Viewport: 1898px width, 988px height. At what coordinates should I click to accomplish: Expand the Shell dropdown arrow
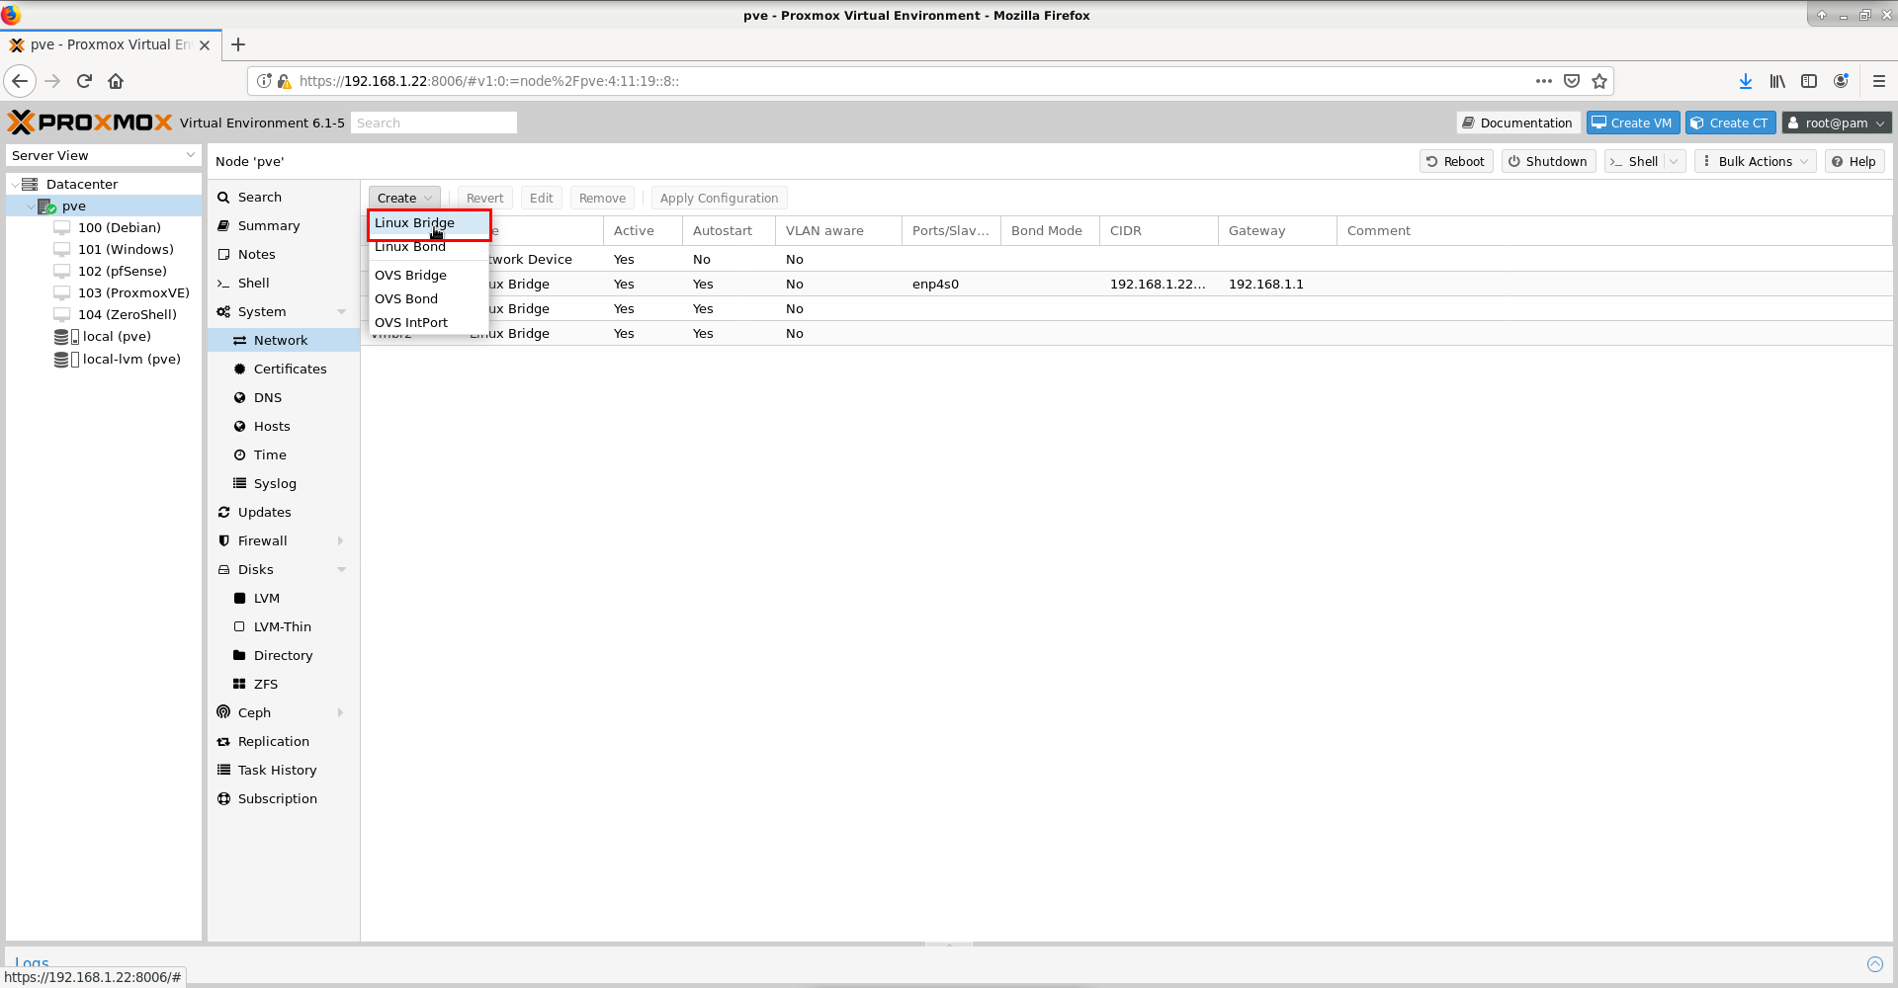point(1675,162)
